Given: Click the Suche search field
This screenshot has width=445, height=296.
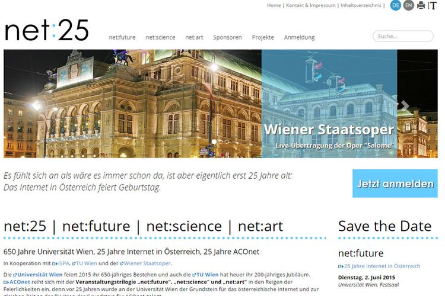Looking at the screenshot, I should [403, 36].
